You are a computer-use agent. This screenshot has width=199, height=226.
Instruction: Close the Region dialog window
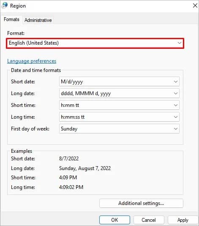195,5
